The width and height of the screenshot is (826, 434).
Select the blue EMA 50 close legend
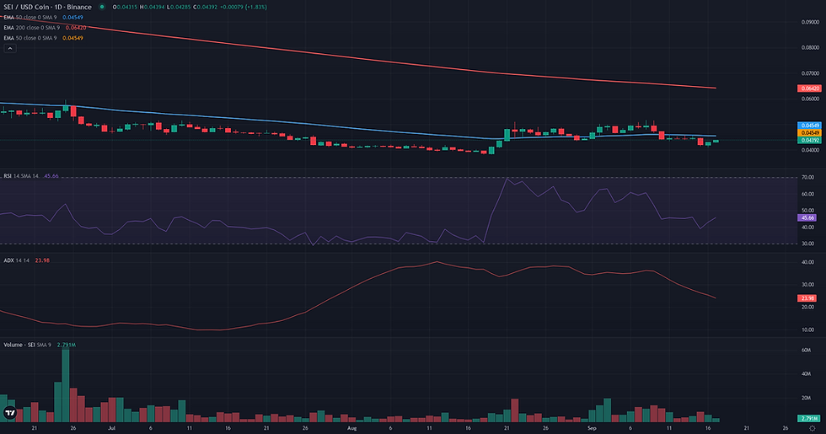click(30, 18)
